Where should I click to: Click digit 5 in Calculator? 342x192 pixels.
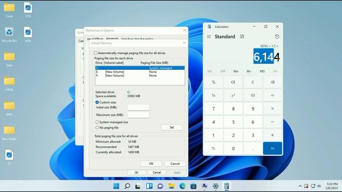[233, 122]
